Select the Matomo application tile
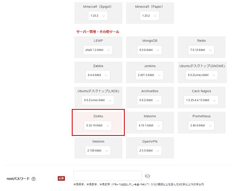This screenshot has height=191, width=235. coord(150,123)
